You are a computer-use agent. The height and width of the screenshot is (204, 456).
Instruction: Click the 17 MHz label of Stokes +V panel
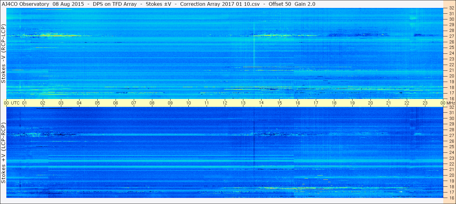(451, 192)
